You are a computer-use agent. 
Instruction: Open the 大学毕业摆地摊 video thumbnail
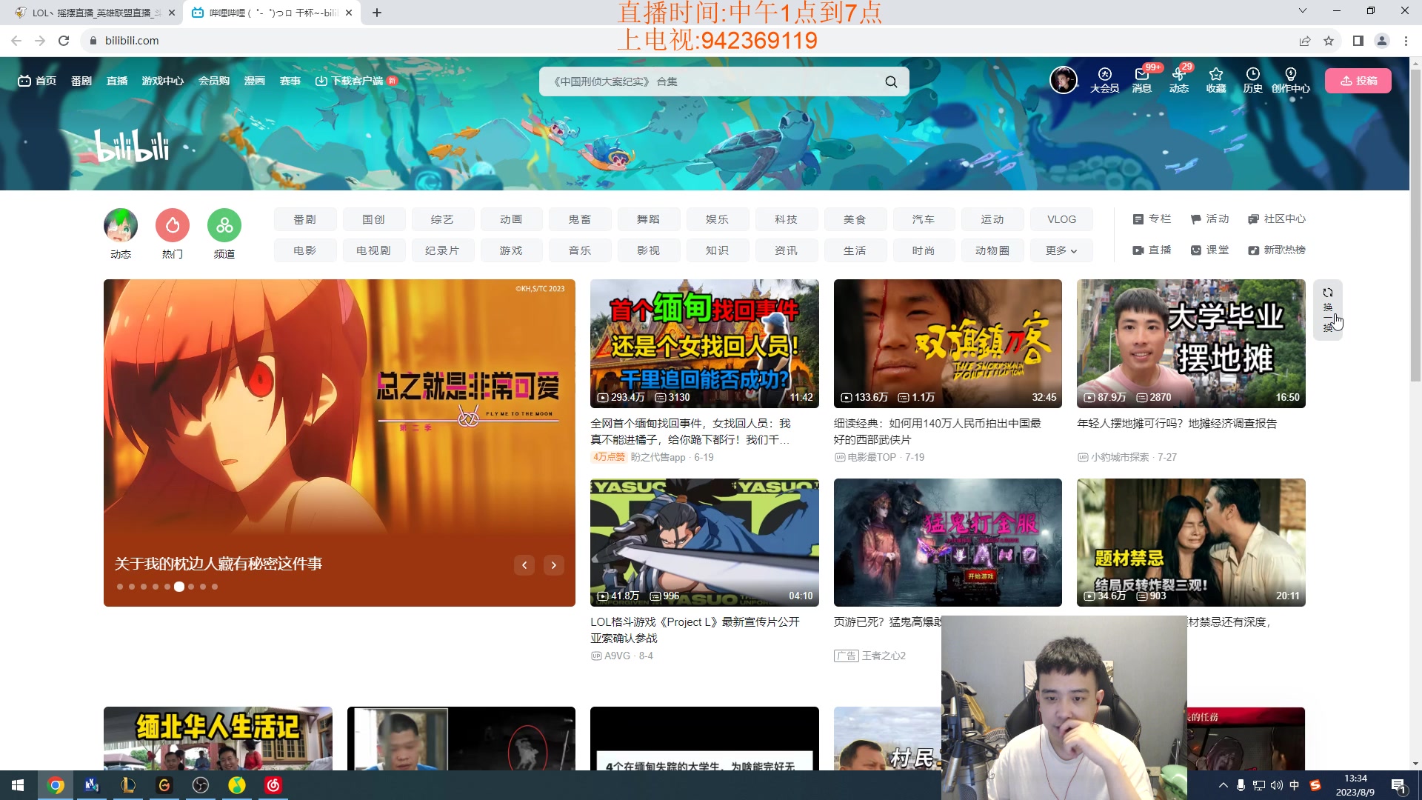(1190, 343)
